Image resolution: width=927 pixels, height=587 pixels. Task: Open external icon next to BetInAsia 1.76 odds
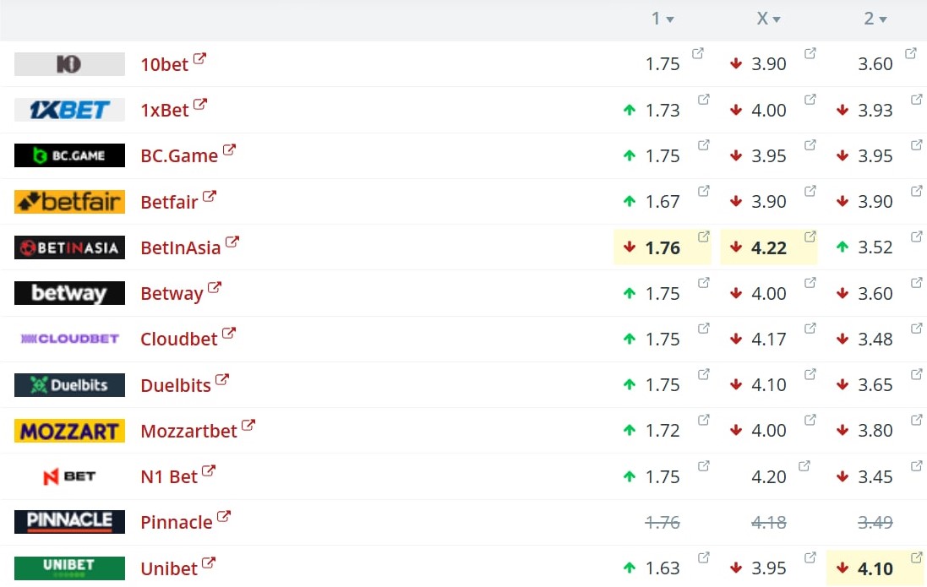tap(703, 236)
